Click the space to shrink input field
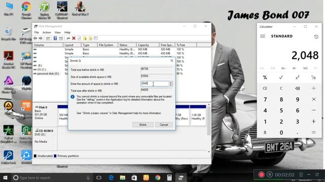 [x=154, y=83]
